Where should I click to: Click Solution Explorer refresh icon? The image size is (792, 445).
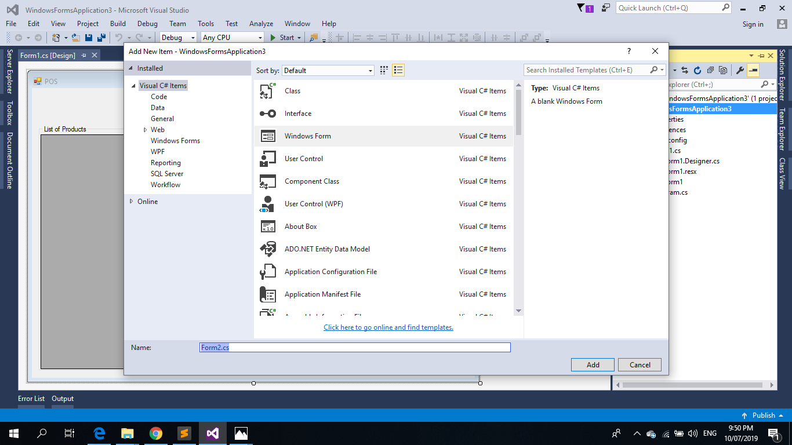pos(697,70)
